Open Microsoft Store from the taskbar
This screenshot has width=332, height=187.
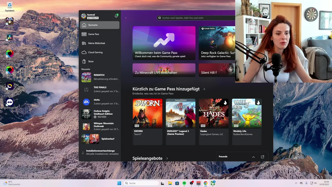pos(177,183)
